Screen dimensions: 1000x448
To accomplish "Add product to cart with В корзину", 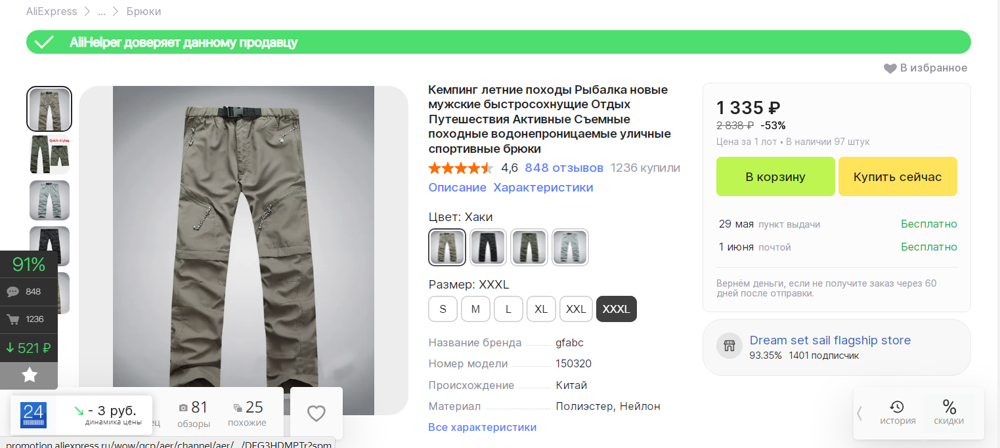I will tap(775, 176).
